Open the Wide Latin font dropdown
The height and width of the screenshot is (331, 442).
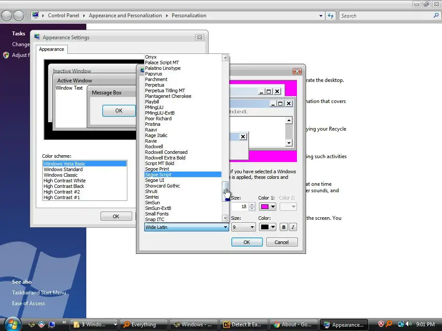[x=186, y=227]
